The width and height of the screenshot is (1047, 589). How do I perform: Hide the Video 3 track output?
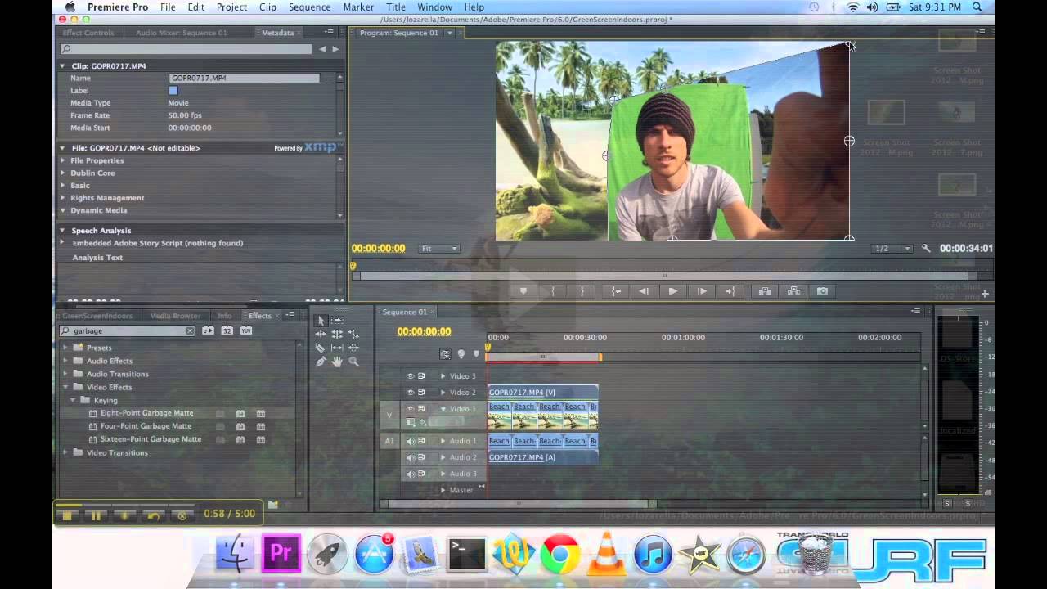[x=411, y=376]
